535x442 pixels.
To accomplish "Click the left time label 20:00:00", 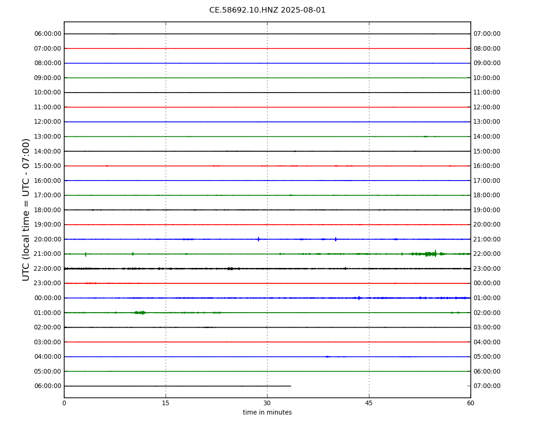I will point(48,239).
